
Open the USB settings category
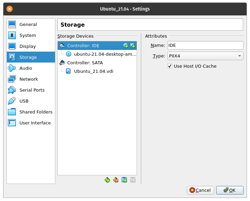[x=24, y=101]
